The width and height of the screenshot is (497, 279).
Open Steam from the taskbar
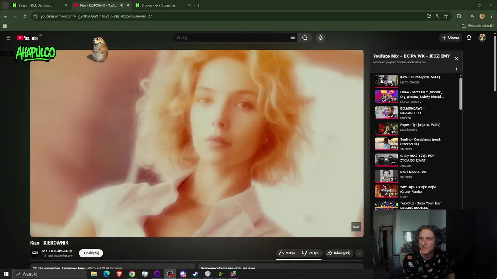tap(195, 274)
